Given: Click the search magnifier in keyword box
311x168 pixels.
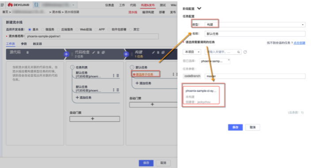Looking at the screenshot, I should (239, 52).
